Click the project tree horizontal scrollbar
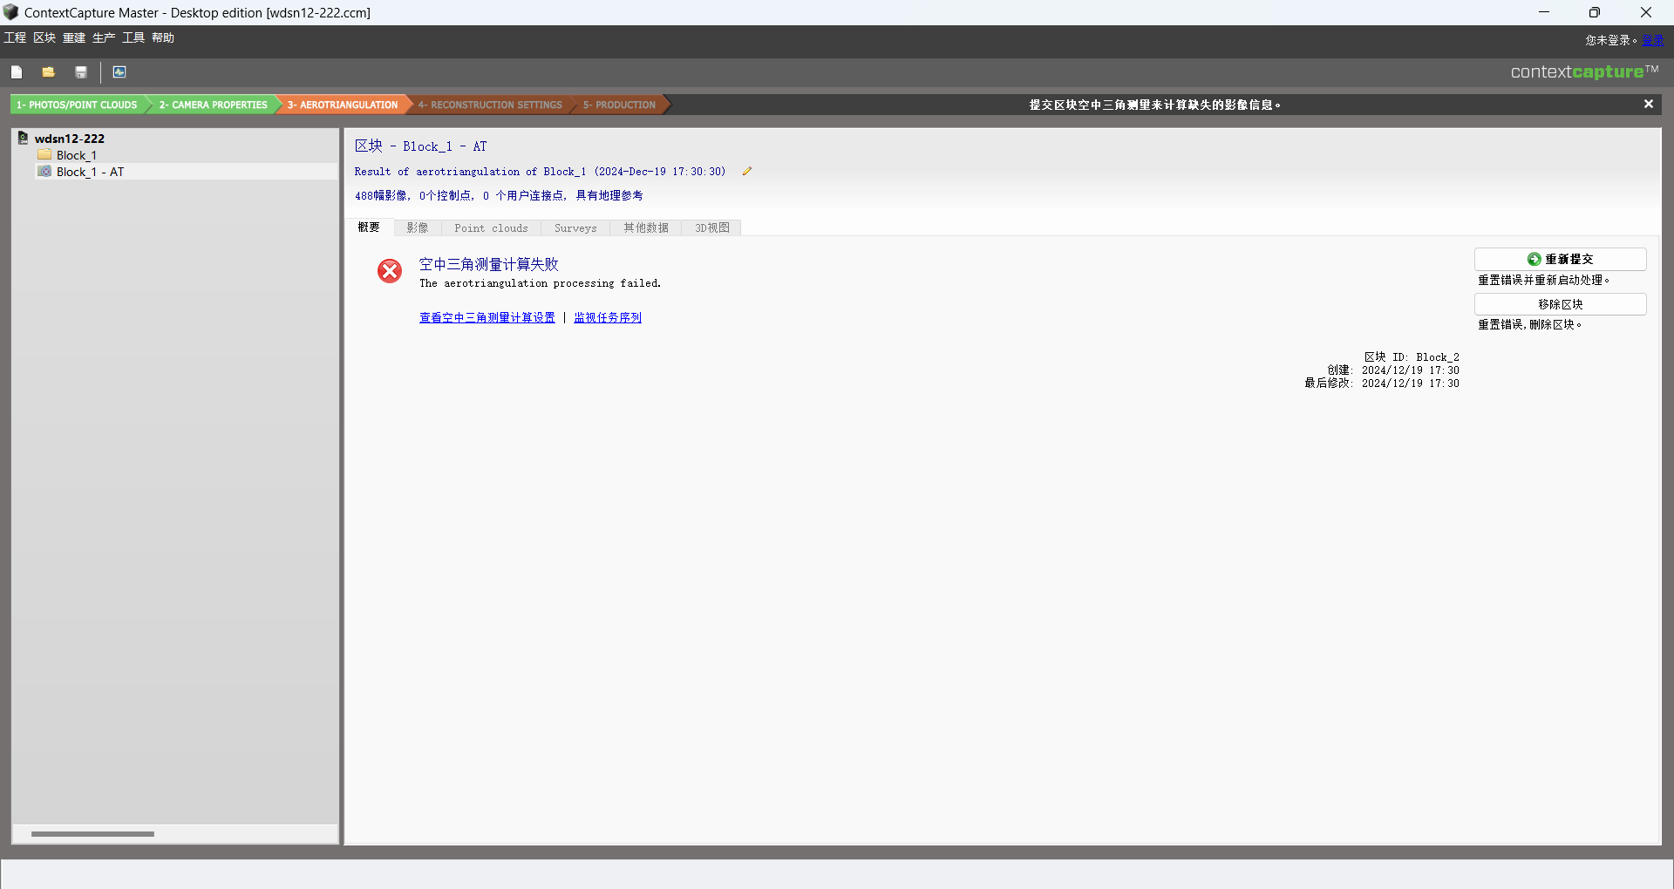Screen dimensions: 1674x889 click(x=92, y=834)
